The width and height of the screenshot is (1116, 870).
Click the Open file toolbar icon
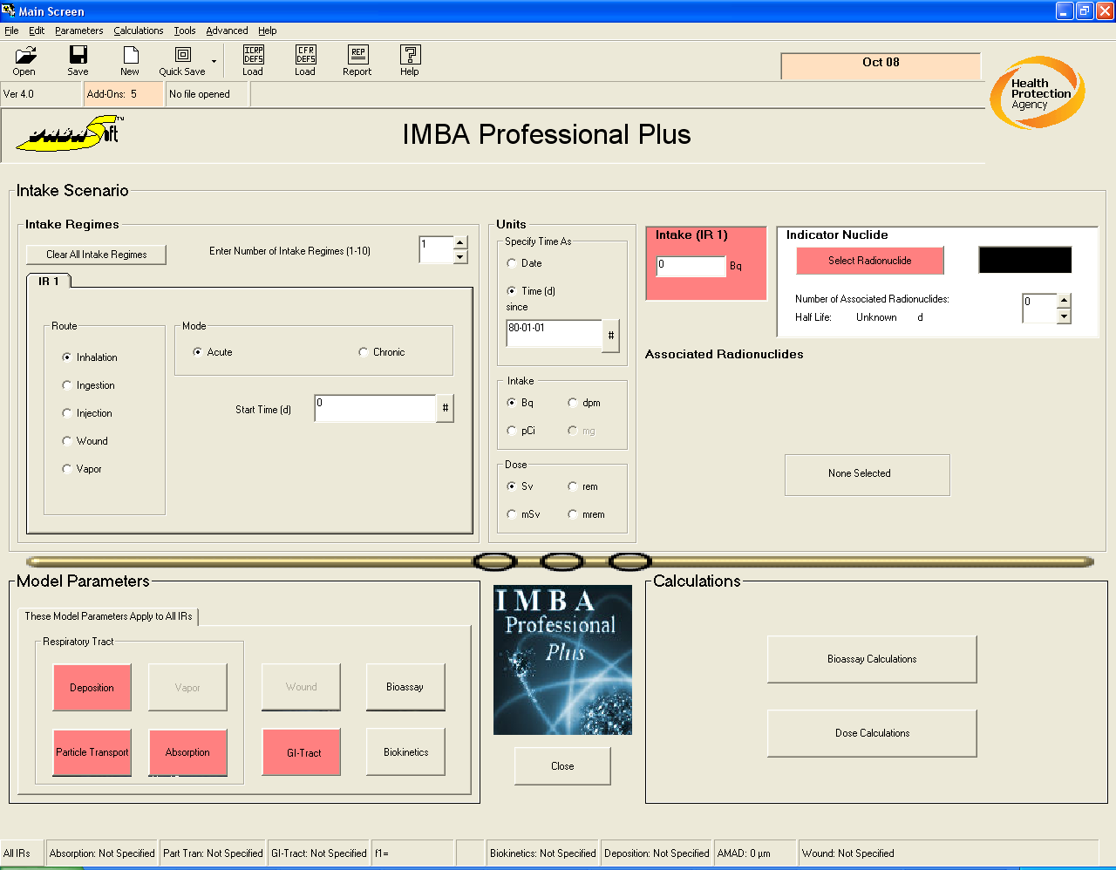pyautogui.click(x=24, y=61)
